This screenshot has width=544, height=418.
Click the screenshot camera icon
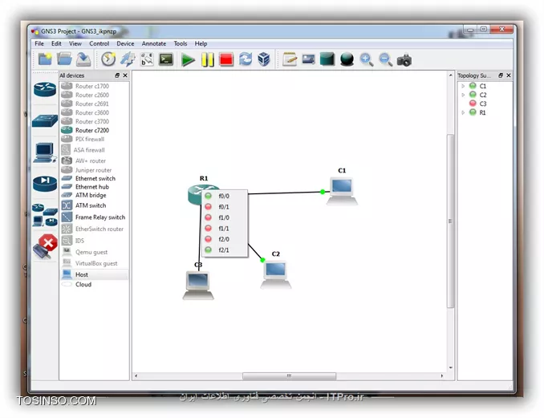(404, 60)
